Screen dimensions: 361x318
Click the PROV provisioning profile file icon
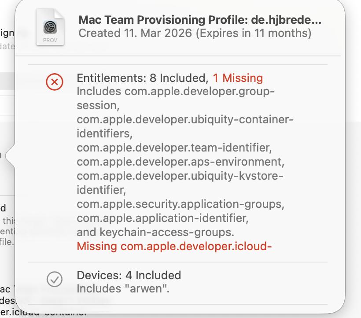pyautogui.click(x=50, y=28)
